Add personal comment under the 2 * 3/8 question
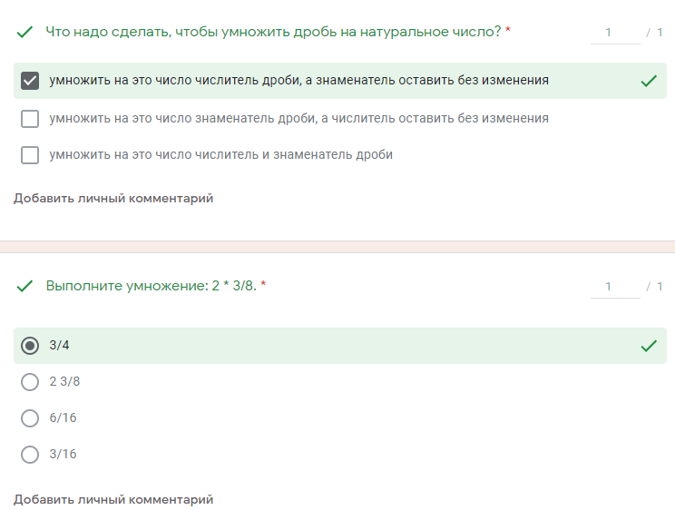The width and height of the screenshot is (675, 510). coord(113,499)
